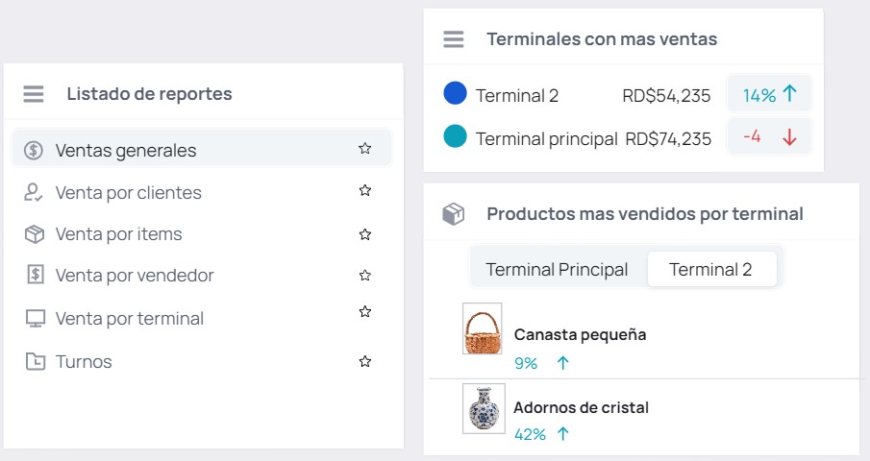This screenshot has width=870, height=461.
Task: Click the folder icon beside Turnos
Action: tap(35, 362)
